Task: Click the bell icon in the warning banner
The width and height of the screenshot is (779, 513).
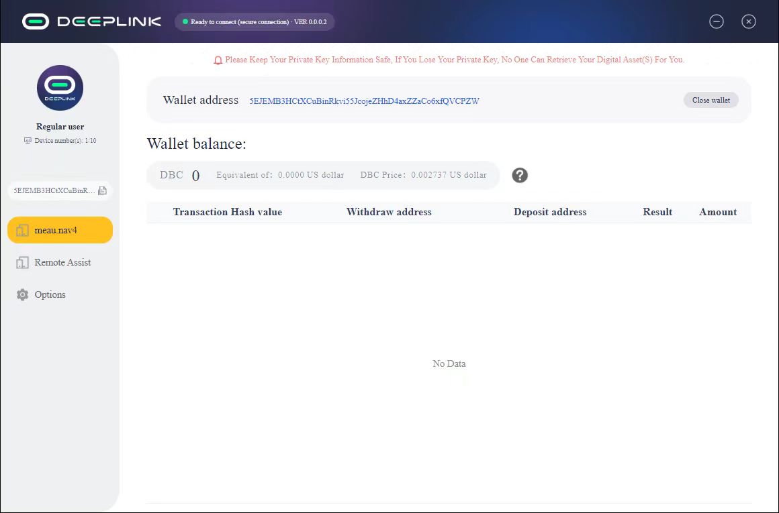Action: [x=217, y=60]
